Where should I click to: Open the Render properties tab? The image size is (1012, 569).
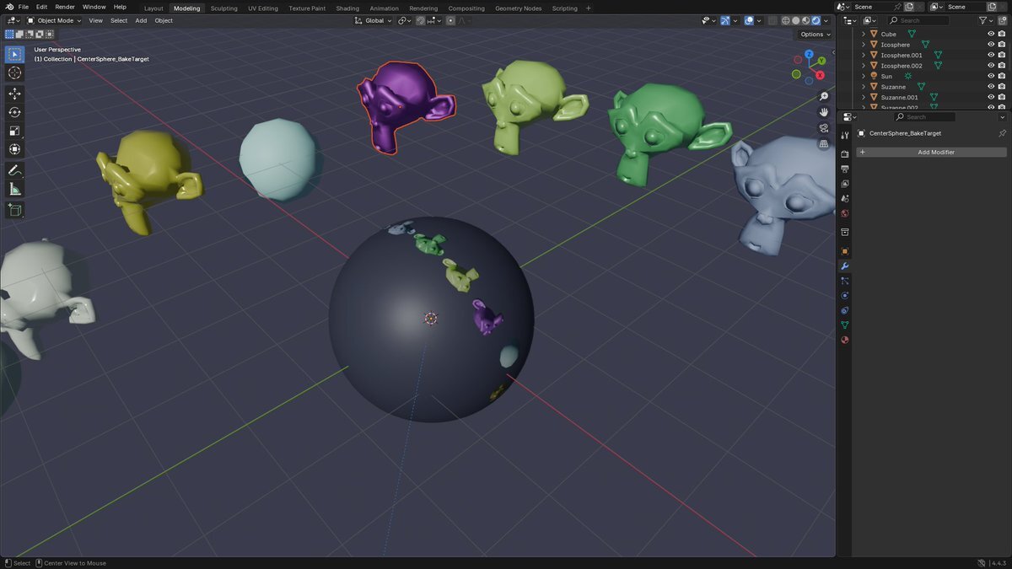pos(845,154)
